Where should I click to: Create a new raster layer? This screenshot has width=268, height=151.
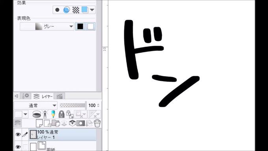coord(39,123)
